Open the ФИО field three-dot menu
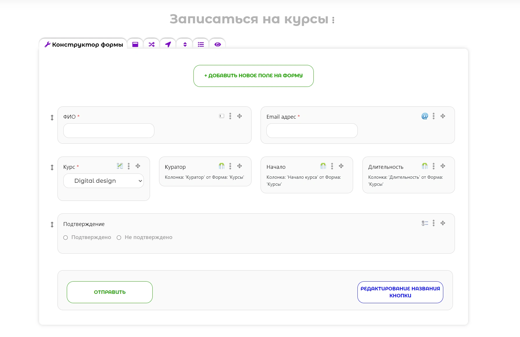 point(230,116)
